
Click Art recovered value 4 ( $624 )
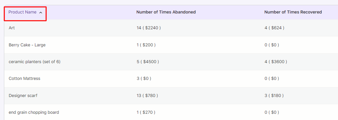coord(274,28)
